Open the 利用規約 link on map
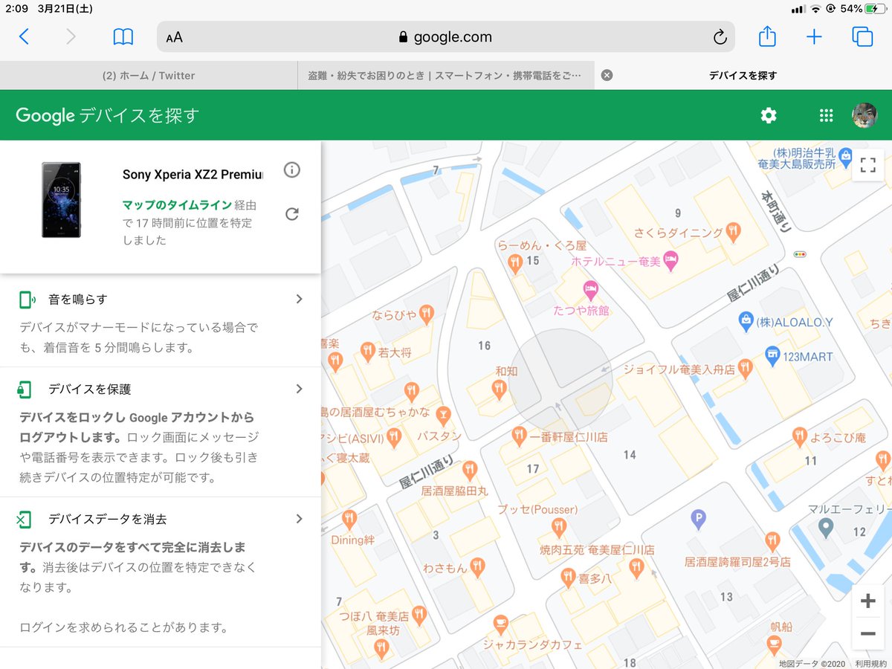Image resolution: width=892 pixels, height=669 pixels. 869,664
